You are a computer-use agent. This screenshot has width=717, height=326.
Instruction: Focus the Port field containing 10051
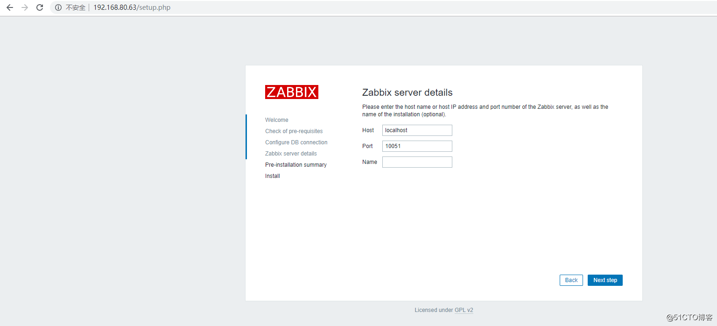[x=417, y=146]
